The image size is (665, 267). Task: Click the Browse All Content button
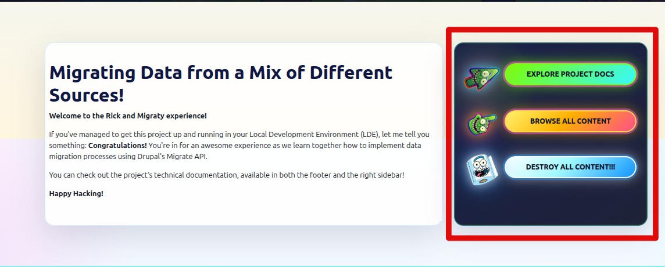point(570,121)
